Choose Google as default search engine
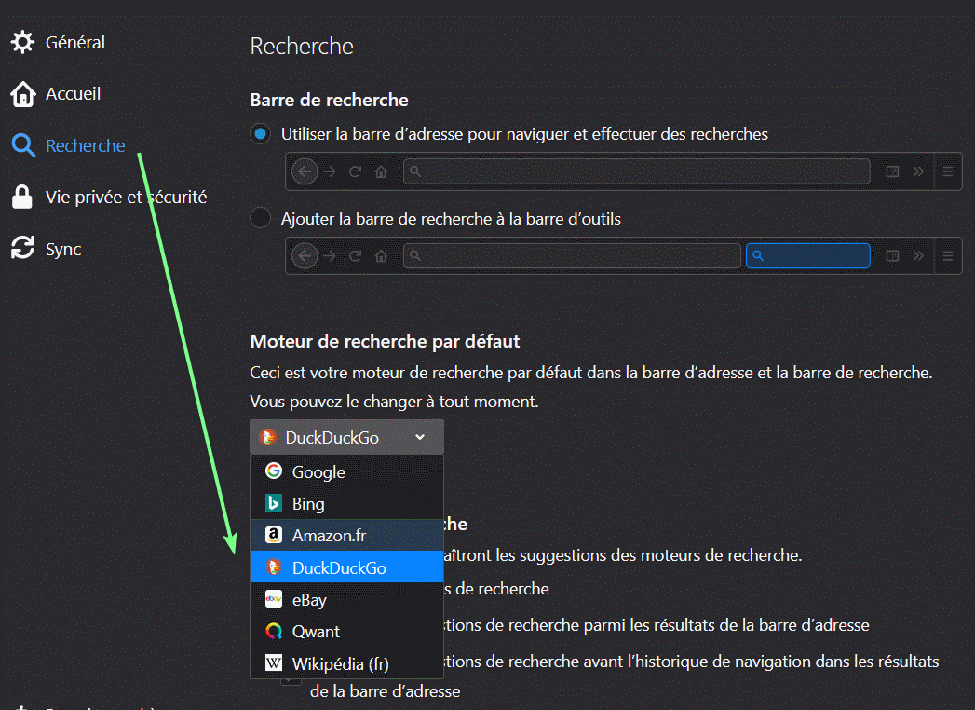 click(x=347, y=471)
